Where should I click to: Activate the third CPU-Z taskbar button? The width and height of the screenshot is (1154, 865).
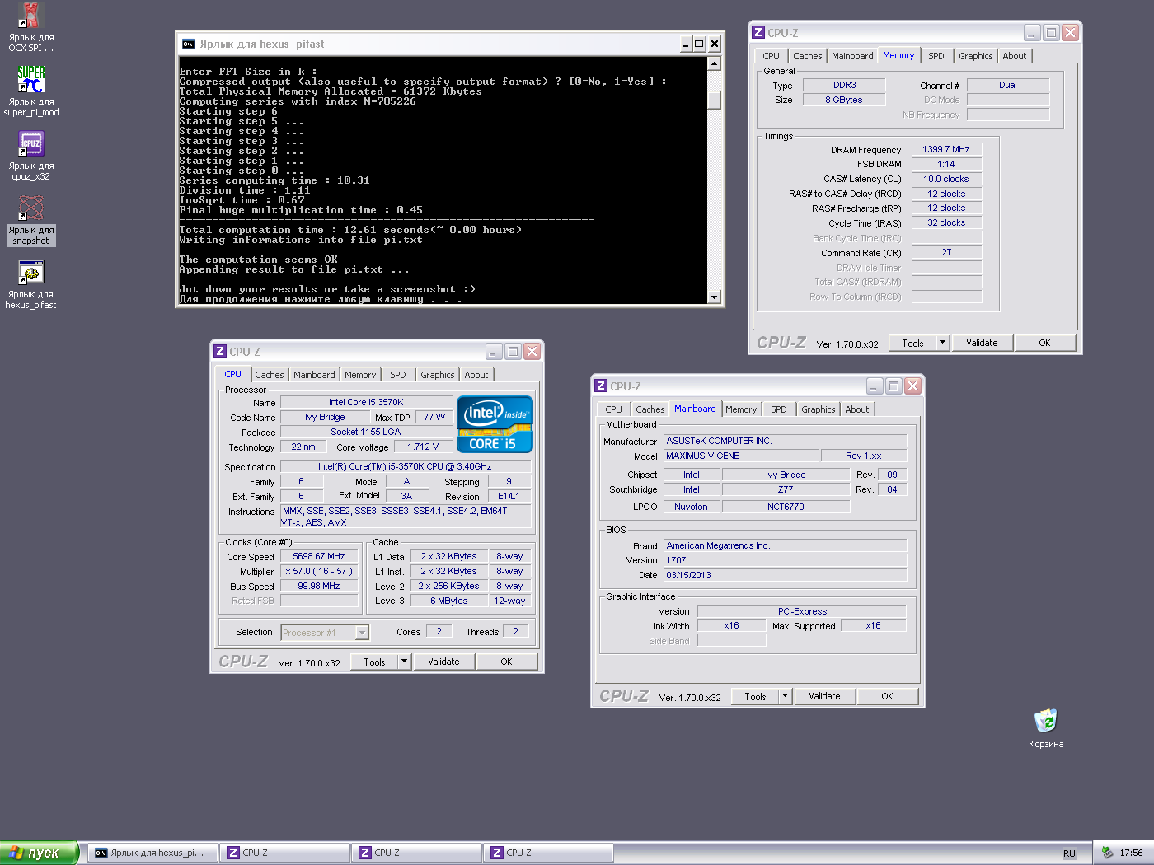[x=547, y=853]
